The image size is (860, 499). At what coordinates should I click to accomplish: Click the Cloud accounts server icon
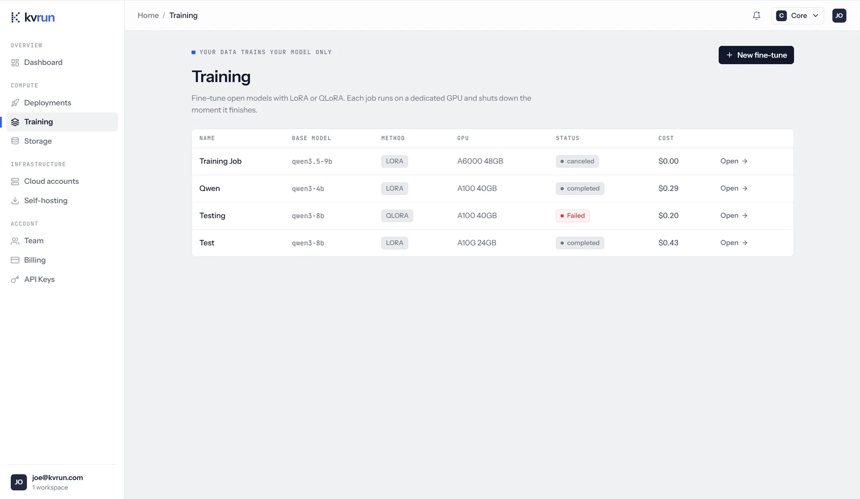pos(15,181)
